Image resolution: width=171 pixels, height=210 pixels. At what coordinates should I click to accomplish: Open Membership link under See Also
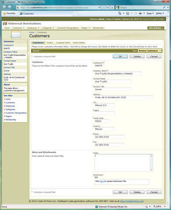[x=11, y=120]
